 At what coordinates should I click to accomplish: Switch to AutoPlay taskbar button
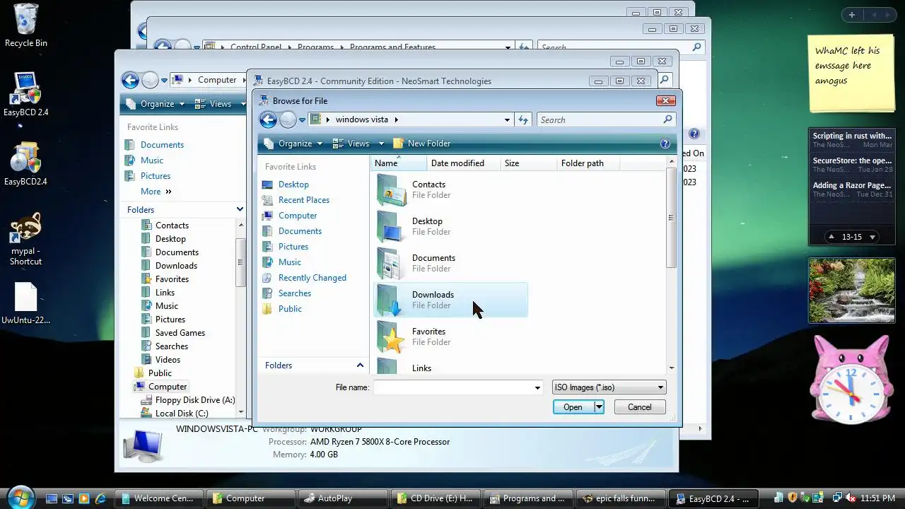(x=344, y=498)
